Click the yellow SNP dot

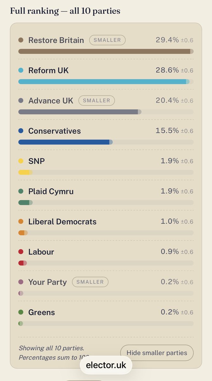21,161
